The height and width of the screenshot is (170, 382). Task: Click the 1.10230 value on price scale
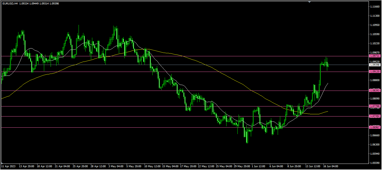374,43
